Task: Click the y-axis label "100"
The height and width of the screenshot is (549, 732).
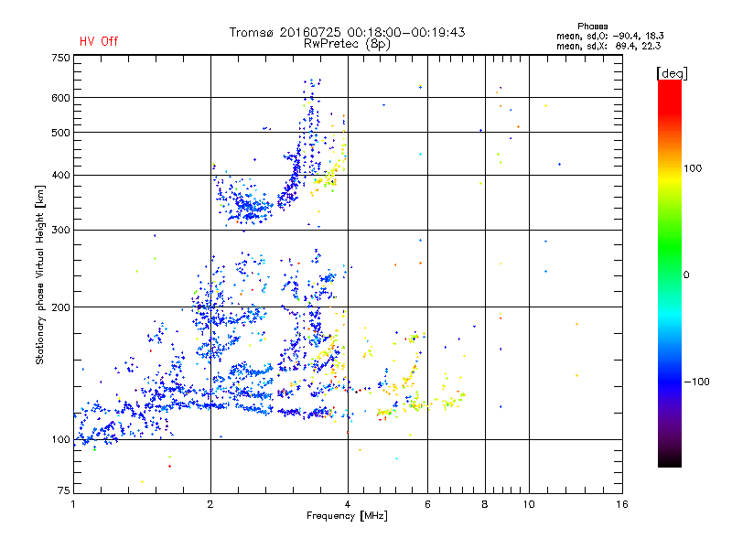Action: pyautogui.click(x=60, y=440)
